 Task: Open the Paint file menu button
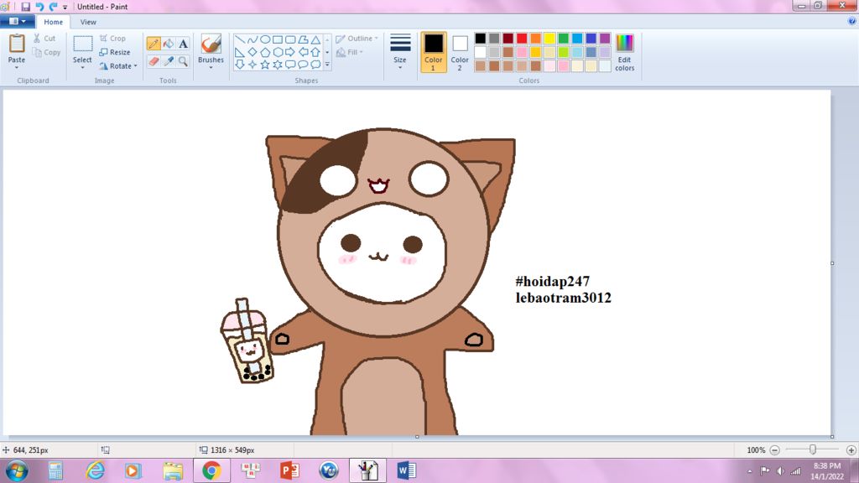point(17,22)
